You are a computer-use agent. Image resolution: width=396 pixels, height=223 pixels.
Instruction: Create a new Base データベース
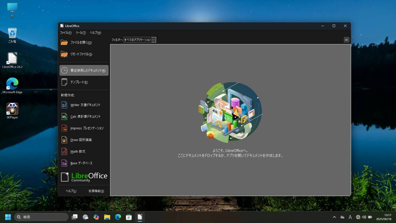pos(84,163)
